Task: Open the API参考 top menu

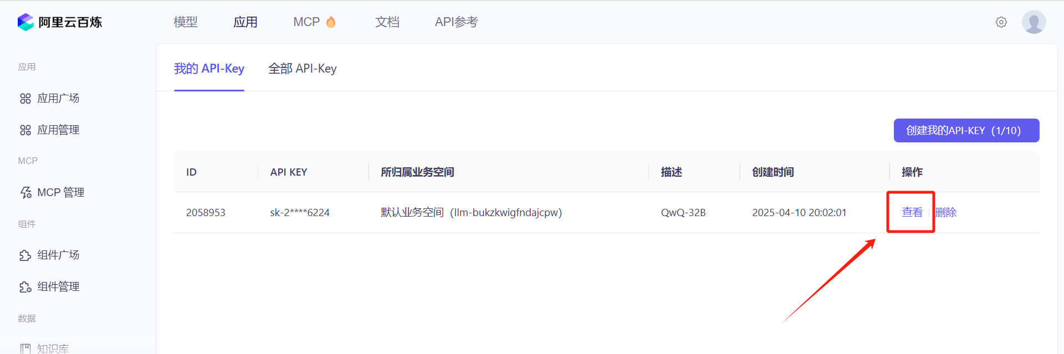Action: (x=456, y=22)
